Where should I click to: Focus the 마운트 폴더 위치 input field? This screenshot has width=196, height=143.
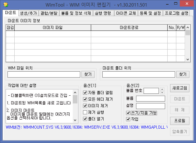(x=139, y=74)
